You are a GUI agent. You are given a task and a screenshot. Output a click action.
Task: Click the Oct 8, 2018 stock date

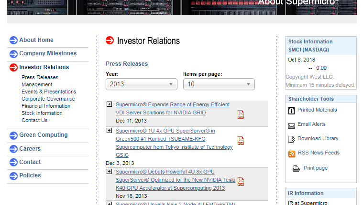tap(301, 60)
